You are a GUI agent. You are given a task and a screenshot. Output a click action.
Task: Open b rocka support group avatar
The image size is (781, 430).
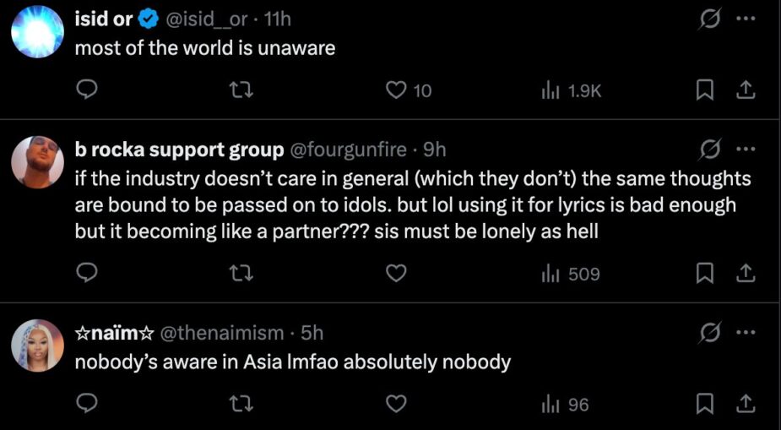pos(37,161)
